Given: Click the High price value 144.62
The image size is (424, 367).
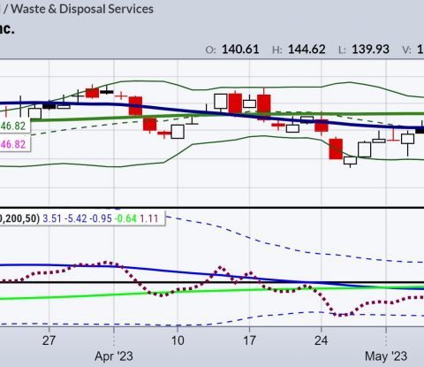Looking at the screenshot, I should click(x=307, y=50).
